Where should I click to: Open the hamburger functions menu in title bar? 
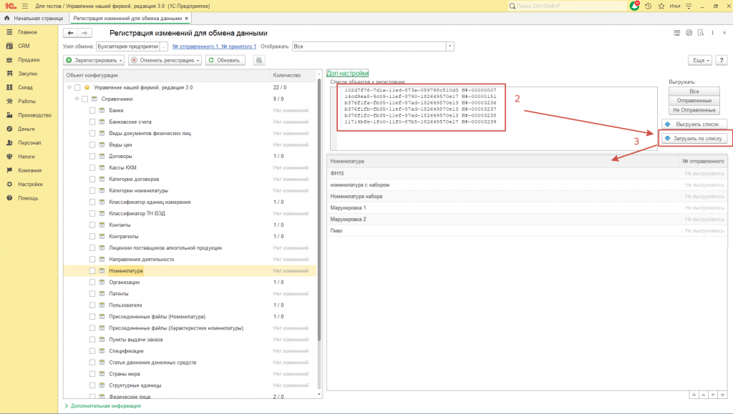click(25, 6)
